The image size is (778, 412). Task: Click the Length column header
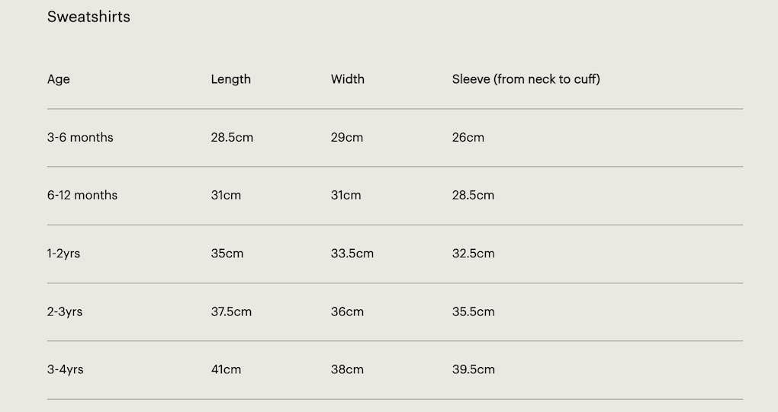click(230, 79)
